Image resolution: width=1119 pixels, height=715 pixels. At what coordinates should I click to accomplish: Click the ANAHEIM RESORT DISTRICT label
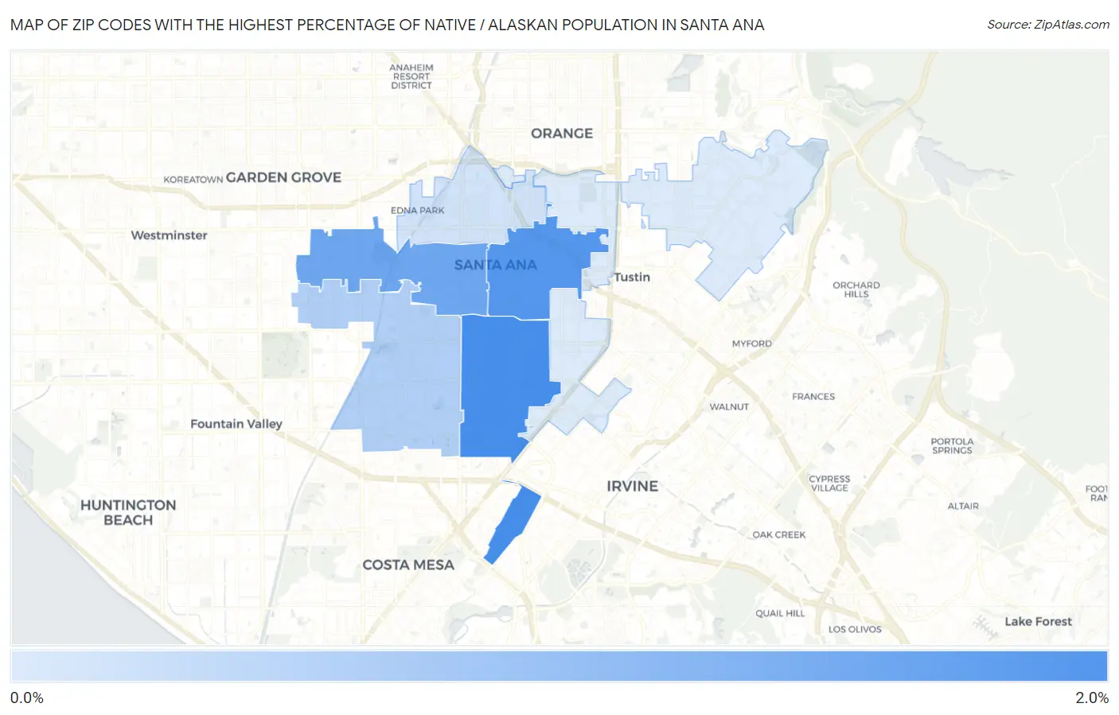pos(411,76)
